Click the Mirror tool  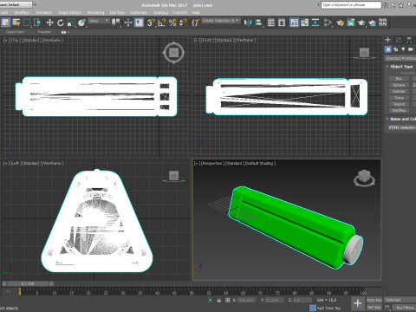coord(248,23)
